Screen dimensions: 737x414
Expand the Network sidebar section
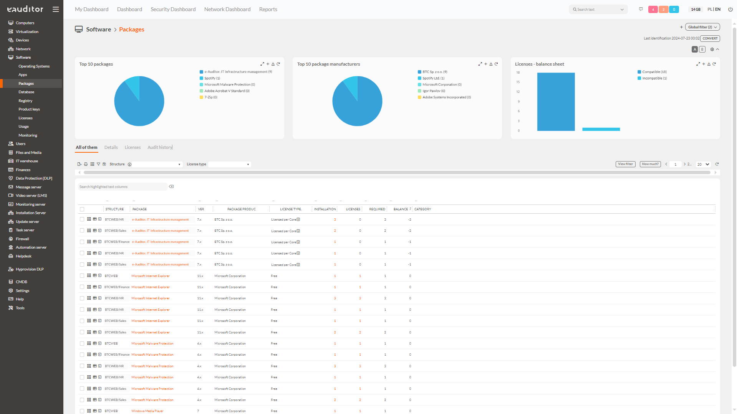coord(23,49)
